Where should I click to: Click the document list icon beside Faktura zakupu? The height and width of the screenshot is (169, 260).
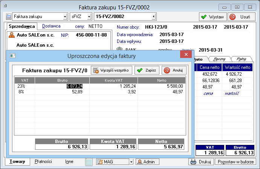pyautogui.click(x=8, y=17)
